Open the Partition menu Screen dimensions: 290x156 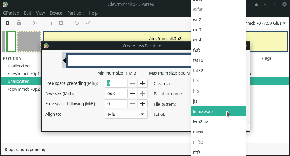click(75, 13)
